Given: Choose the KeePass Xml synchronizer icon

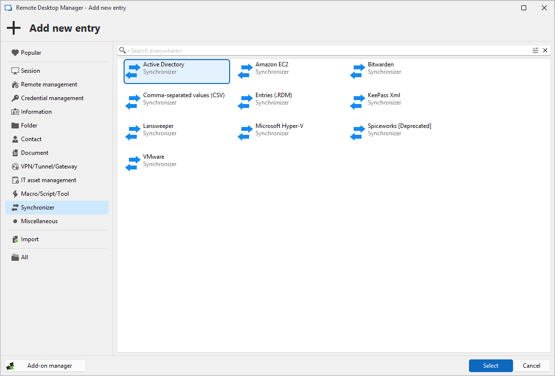Looking at the screenshot, I should click(358, 102).
